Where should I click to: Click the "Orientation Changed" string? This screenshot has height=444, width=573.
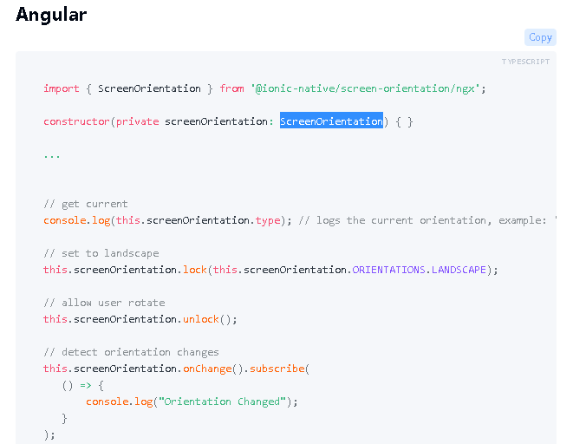pyautogui.click(x=222, y=402)
